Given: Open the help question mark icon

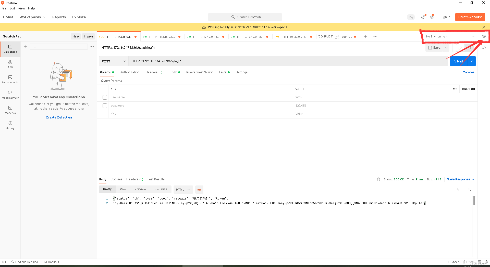Looking at the screenshot, I should [486, 262].
